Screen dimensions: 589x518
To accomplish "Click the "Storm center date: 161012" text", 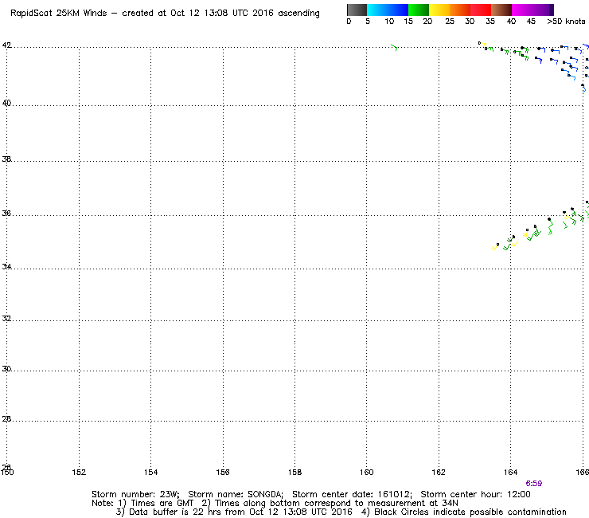I will pos(352,494).
